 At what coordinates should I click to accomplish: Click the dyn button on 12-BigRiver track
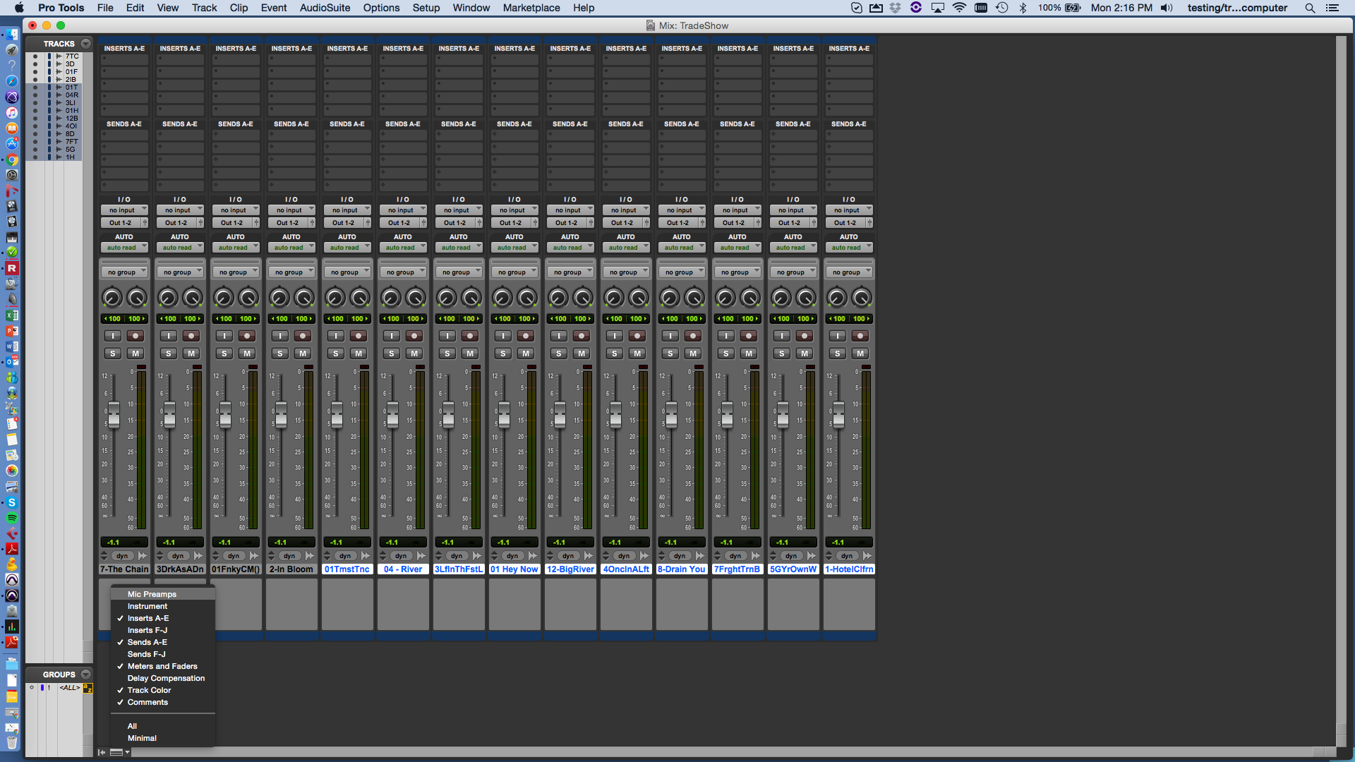pos(568,556)
